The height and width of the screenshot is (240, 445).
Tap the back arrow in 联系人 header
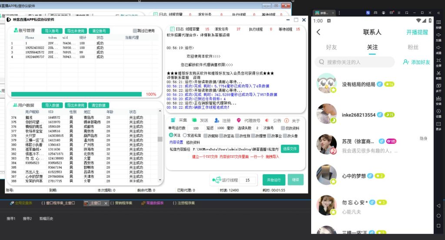pyautogui.click(x=319, y=32)
